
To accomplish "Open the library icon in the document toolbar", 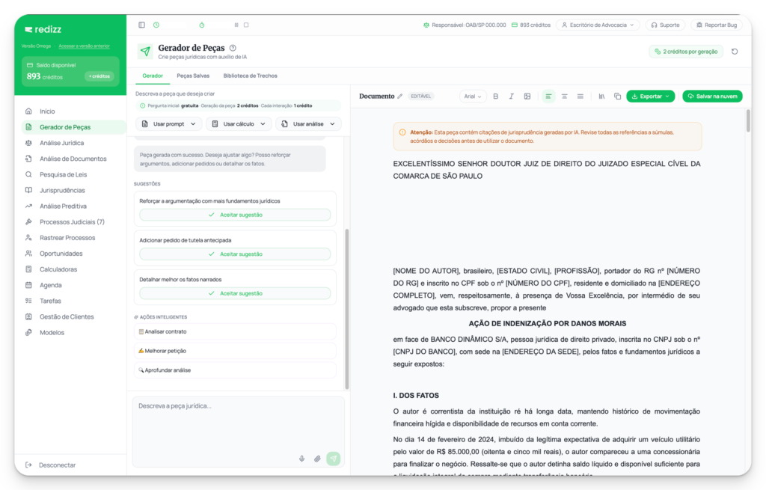I will (601, 97).
